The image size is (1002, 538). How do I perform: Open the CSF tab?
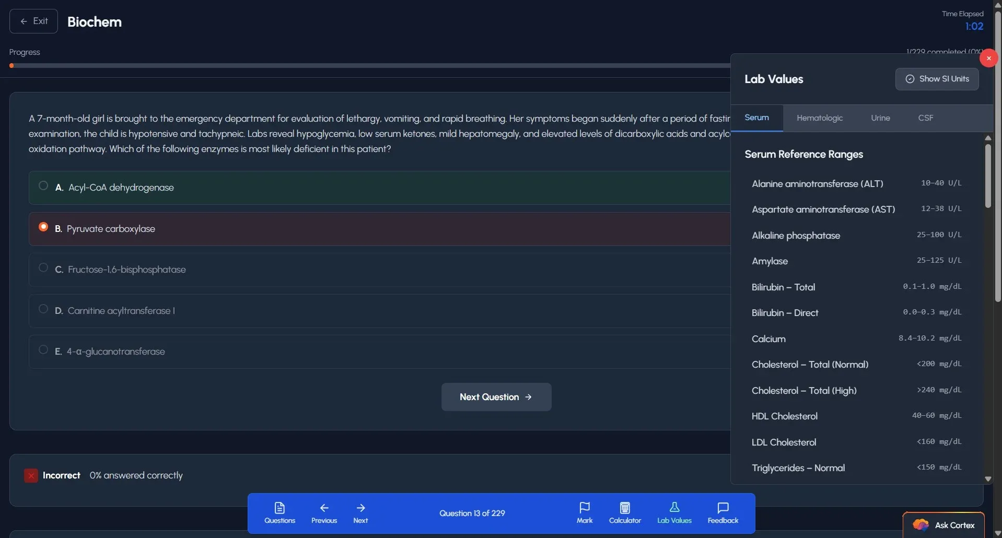point(925,118)
